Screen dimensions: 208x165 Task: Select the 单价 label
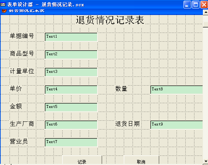tap(16, 89)
